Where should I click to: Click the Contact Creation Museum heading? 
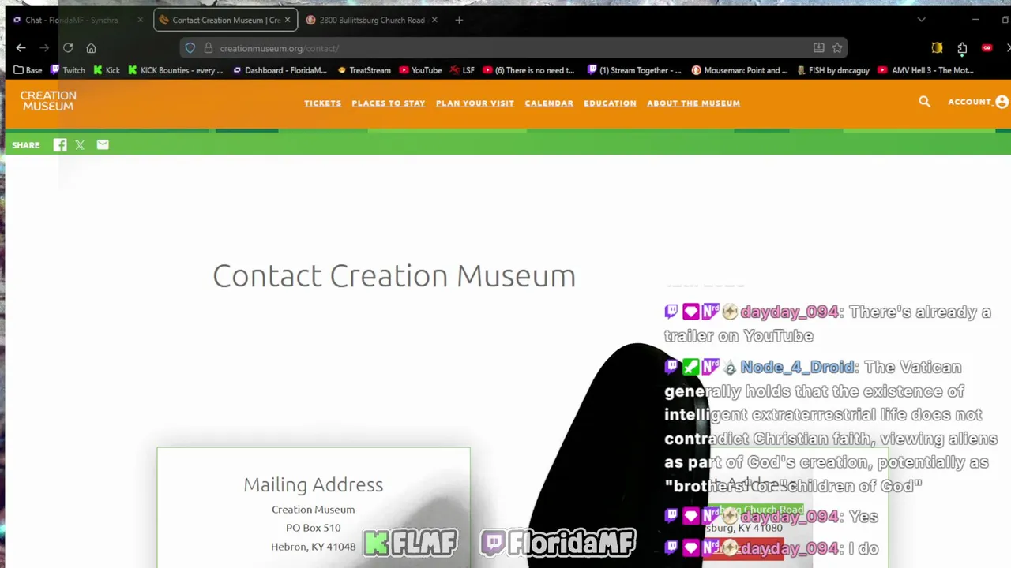394,276
